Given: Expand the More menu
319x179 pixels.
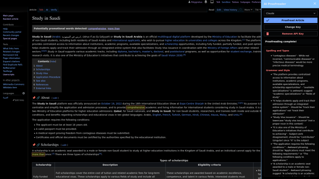Looking at the screenshot, I should (248, 10).
